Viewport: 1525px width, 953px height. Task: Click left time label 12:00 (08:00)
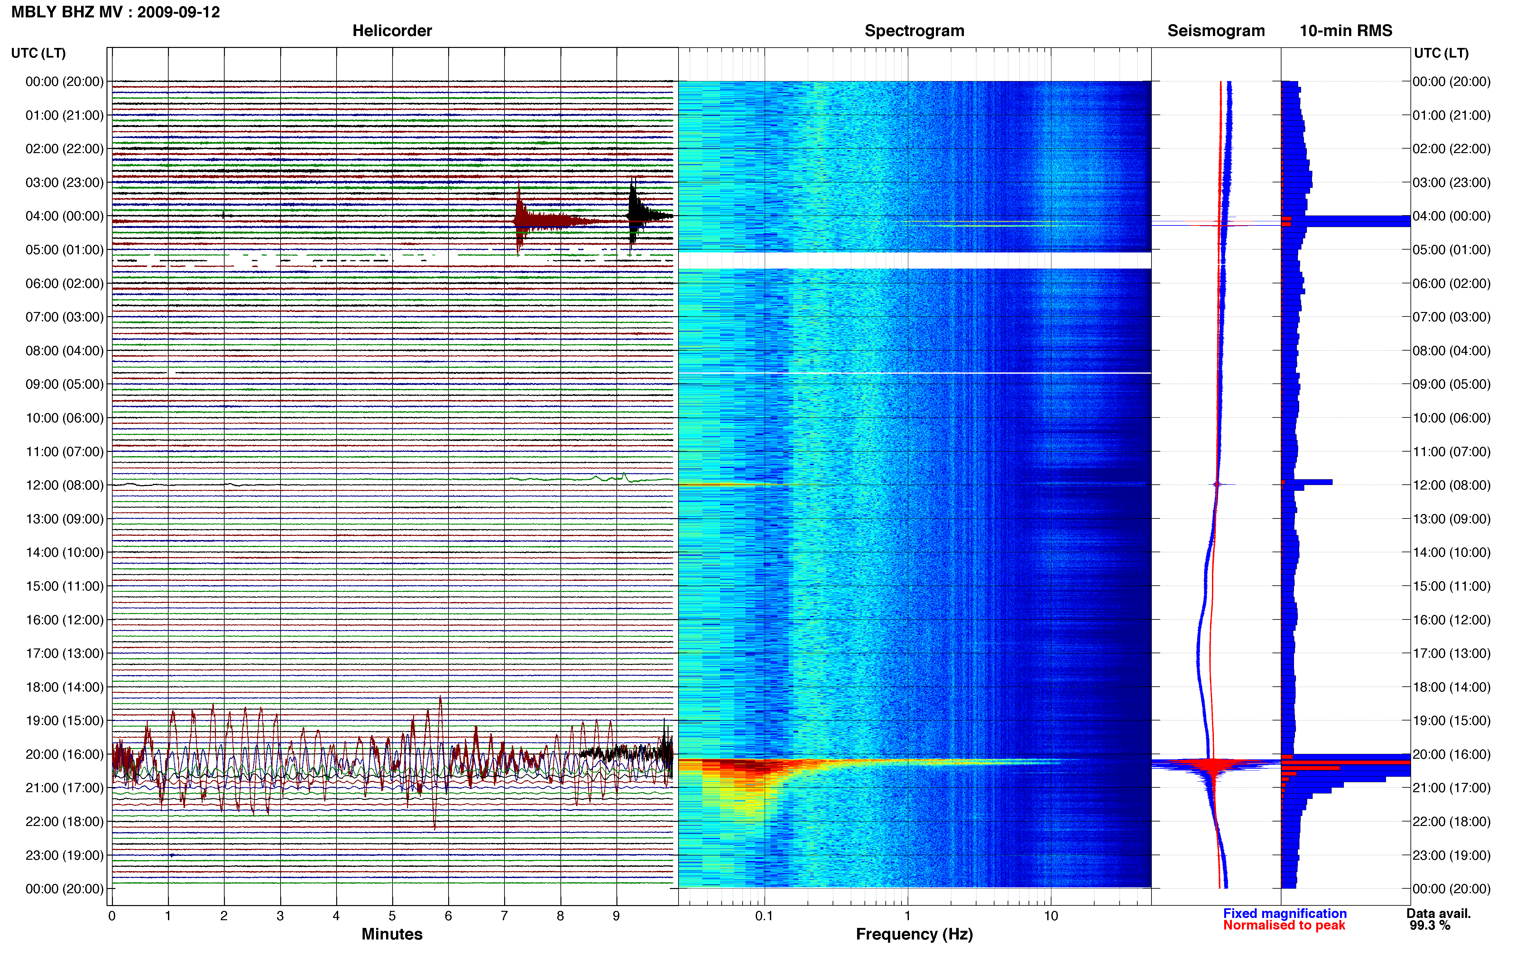pos(64,485)
